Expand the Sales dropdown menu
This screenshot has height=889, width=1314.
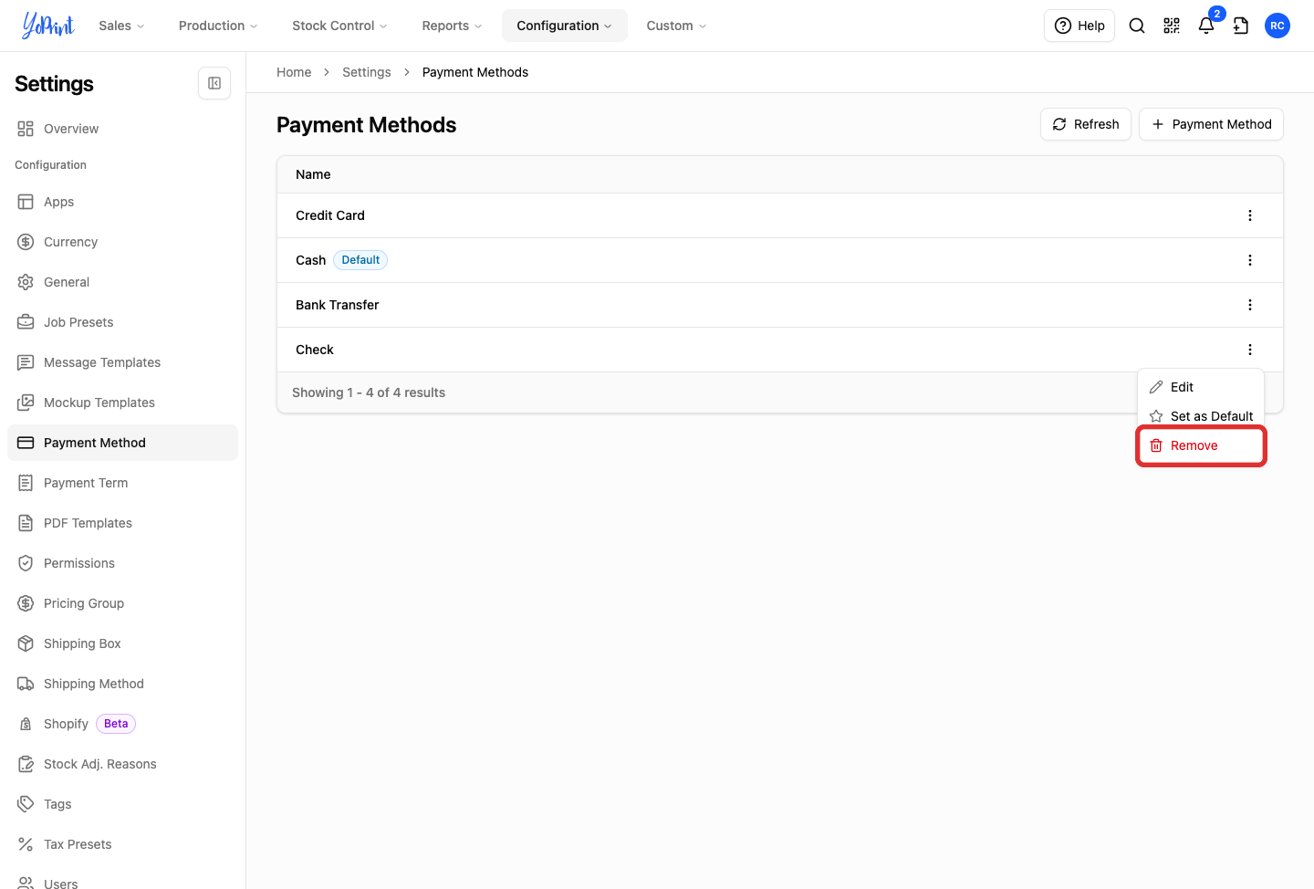[x=121, y=26]
